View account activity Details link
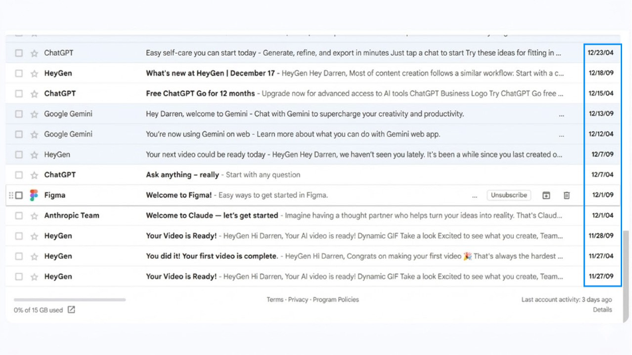This screenshot has width=632, height=355. click(x=602, y=310)
